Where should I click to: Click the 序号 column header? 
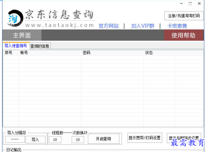click(x=11, y=53)
